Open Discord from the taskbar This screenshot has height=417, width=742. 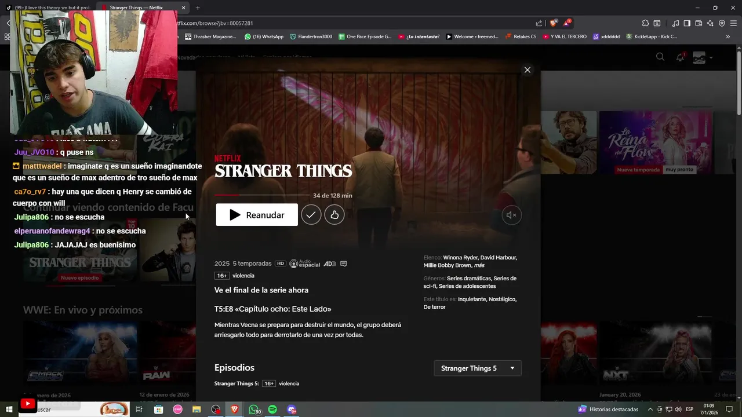292,409
